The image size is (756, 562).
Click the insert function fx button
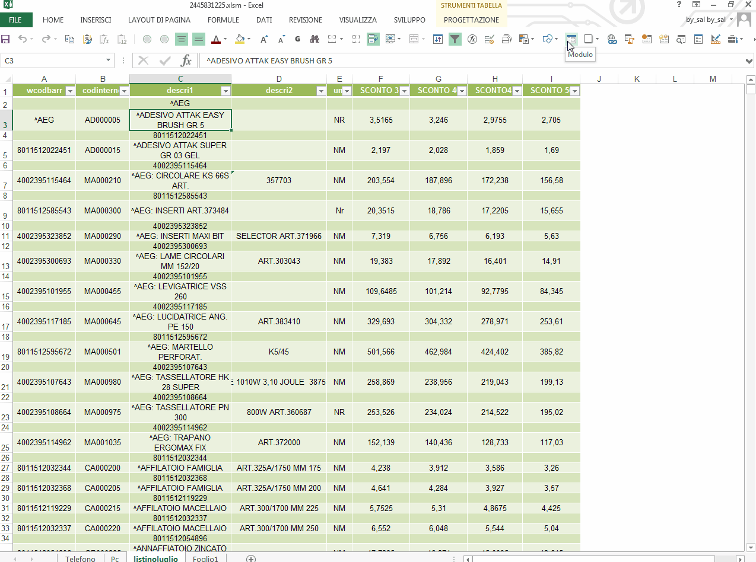(x=186, y=61)
